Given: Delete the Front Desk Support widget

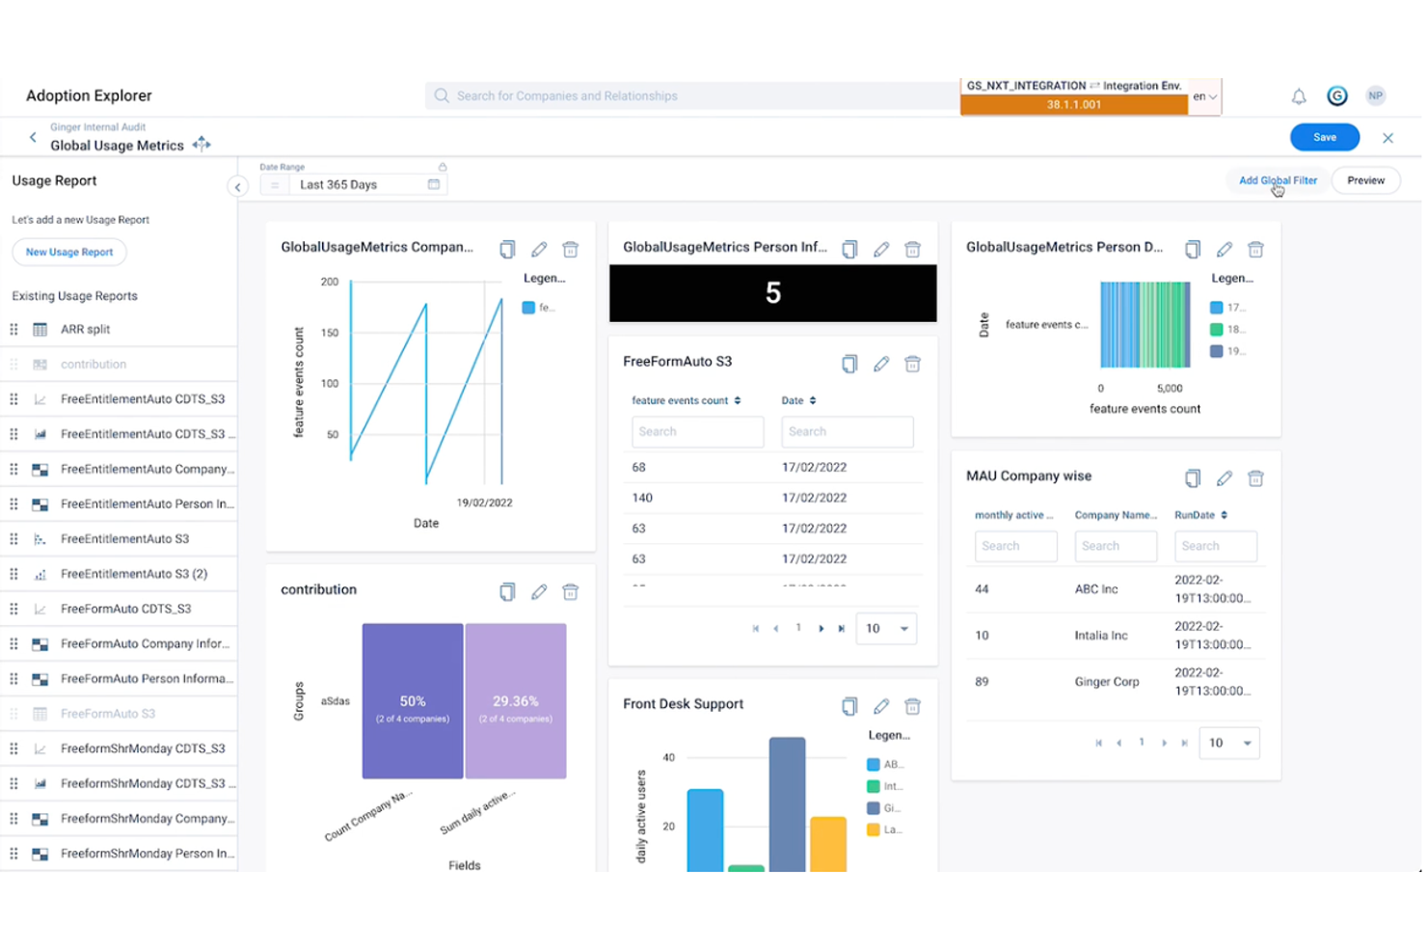Looking at the screenshot, I should click(x=913, y=706).
